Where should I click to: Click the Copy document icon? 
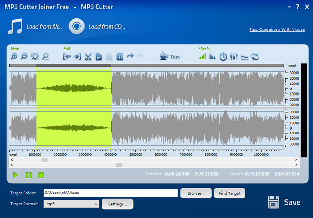click(98, 57)
